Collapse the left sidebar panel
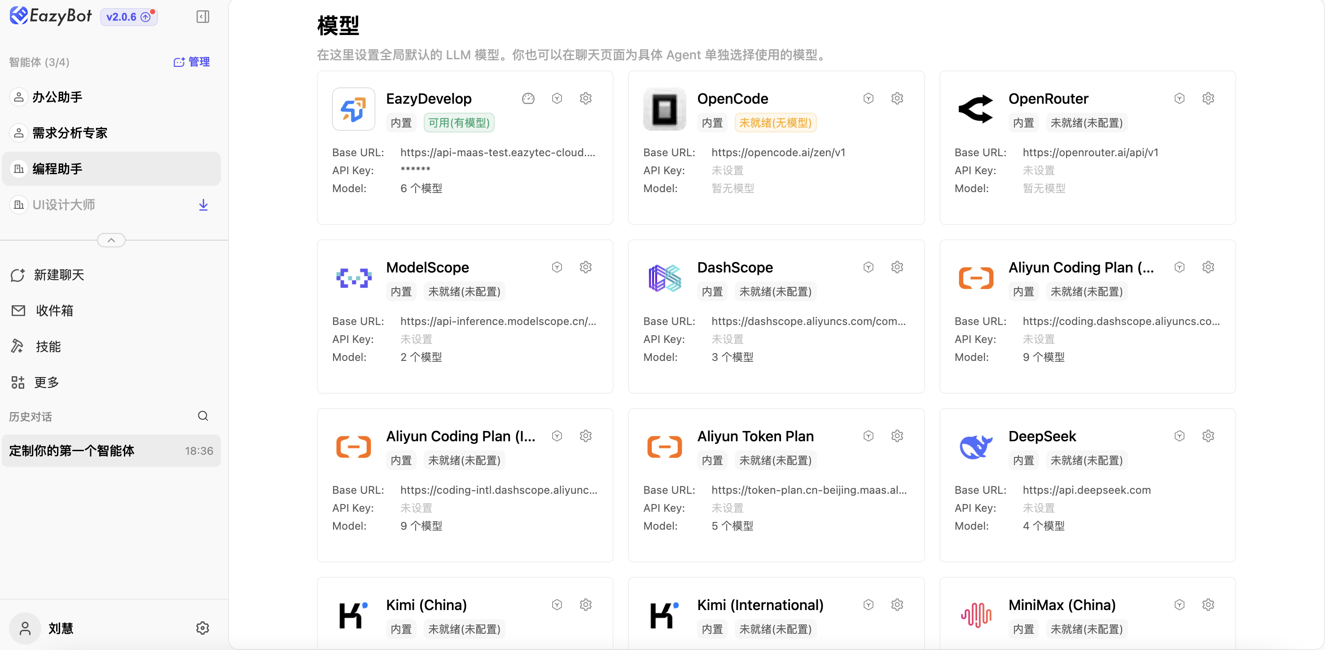Viewport: 1325px width, 650px height. 203,17
